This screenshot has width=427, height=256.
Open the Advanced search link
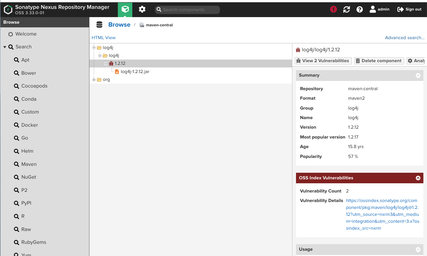coord(405,38)
